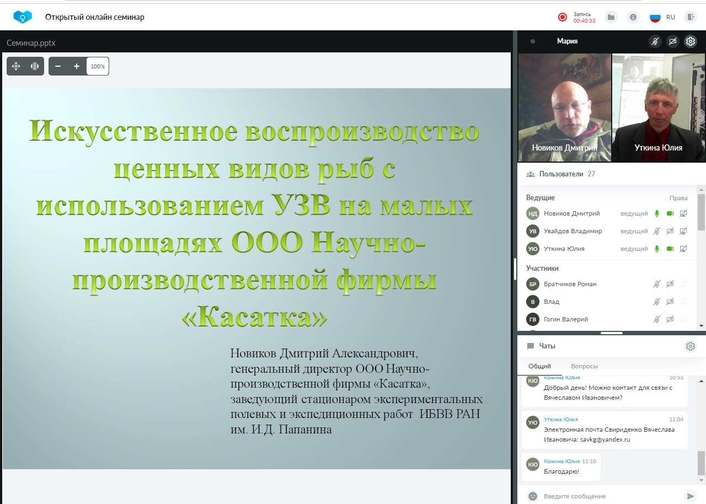Viewport: 706px width, 504px height.
Task: Click the Гогин Валерий name in list
Action: (x=566, y=319)
